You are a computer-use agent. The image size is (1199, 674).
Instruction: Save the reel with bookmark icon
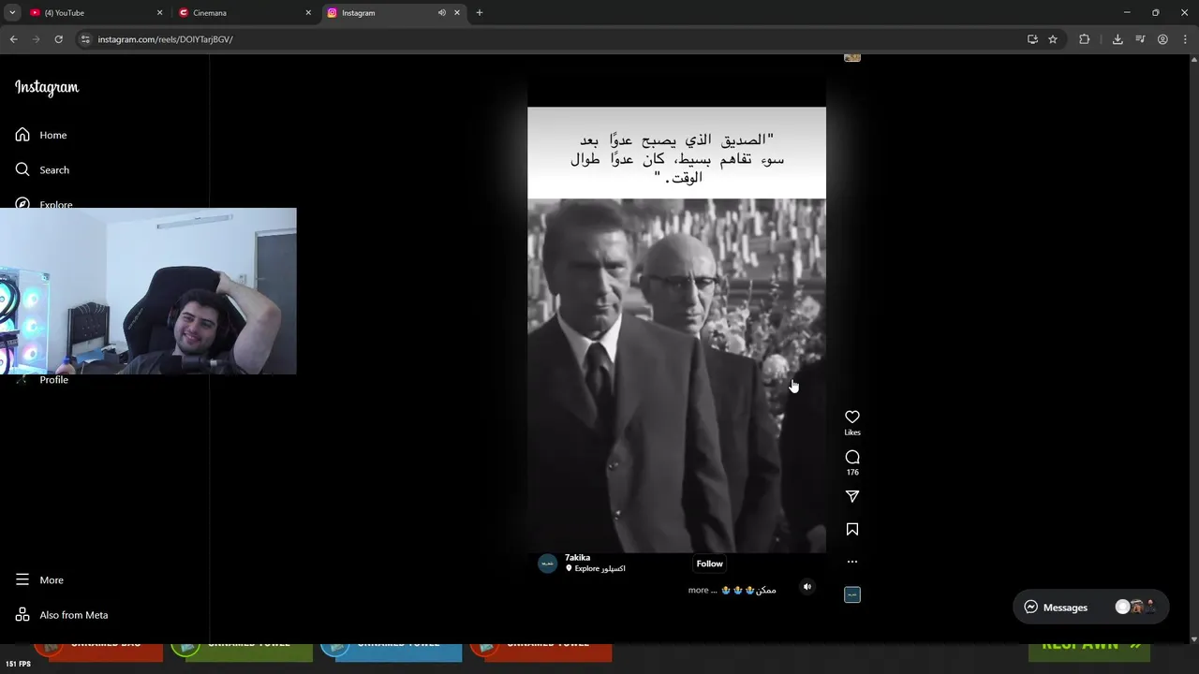tap(852, 529)
